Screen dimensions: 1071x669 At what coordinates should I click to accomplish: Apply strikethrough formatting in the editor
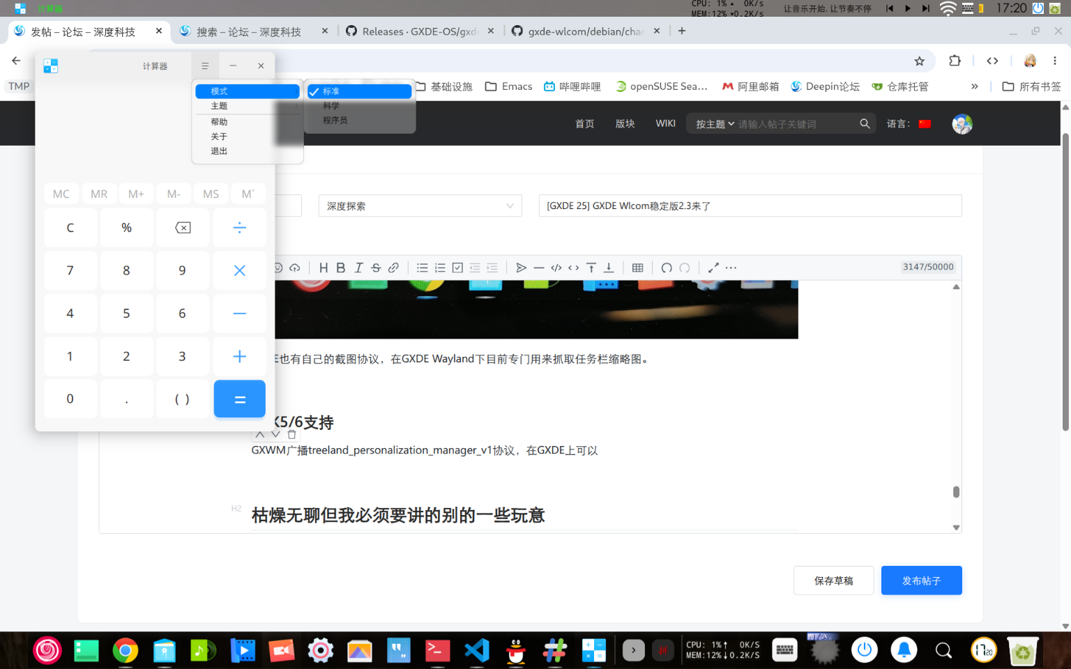tap(376, 268)
